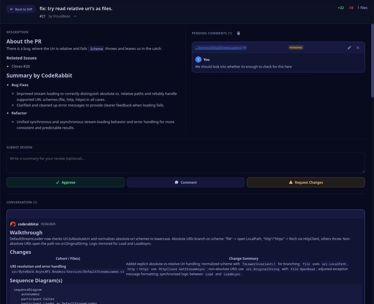Click the back arrow in Back to Diff
Viewport: 374px width, 304px height.
(x=12, y=9)
